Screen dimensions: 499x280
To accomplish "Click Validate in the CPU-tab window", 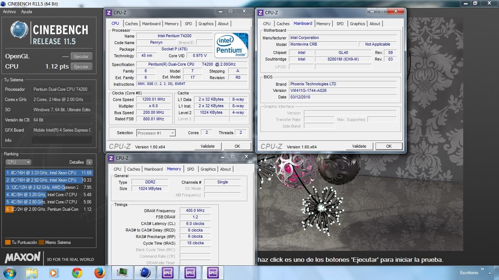I will pos(207,146).
